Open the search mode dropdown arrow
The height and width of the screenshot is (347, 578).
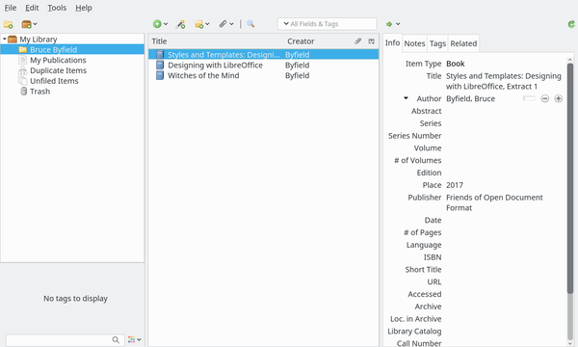tap(286, 24)
